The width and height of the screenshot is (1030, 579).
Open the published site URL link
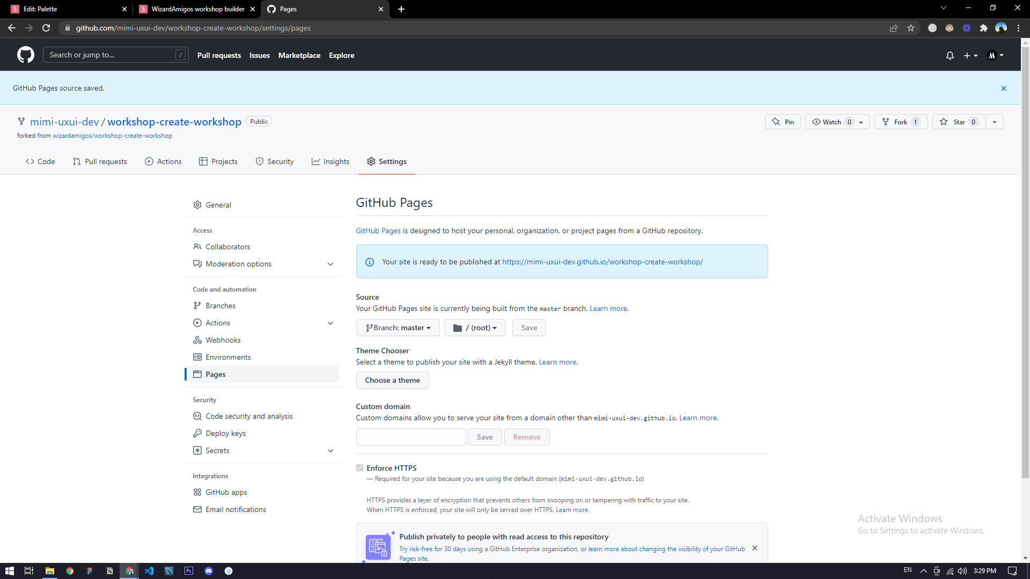pos(602,262)
